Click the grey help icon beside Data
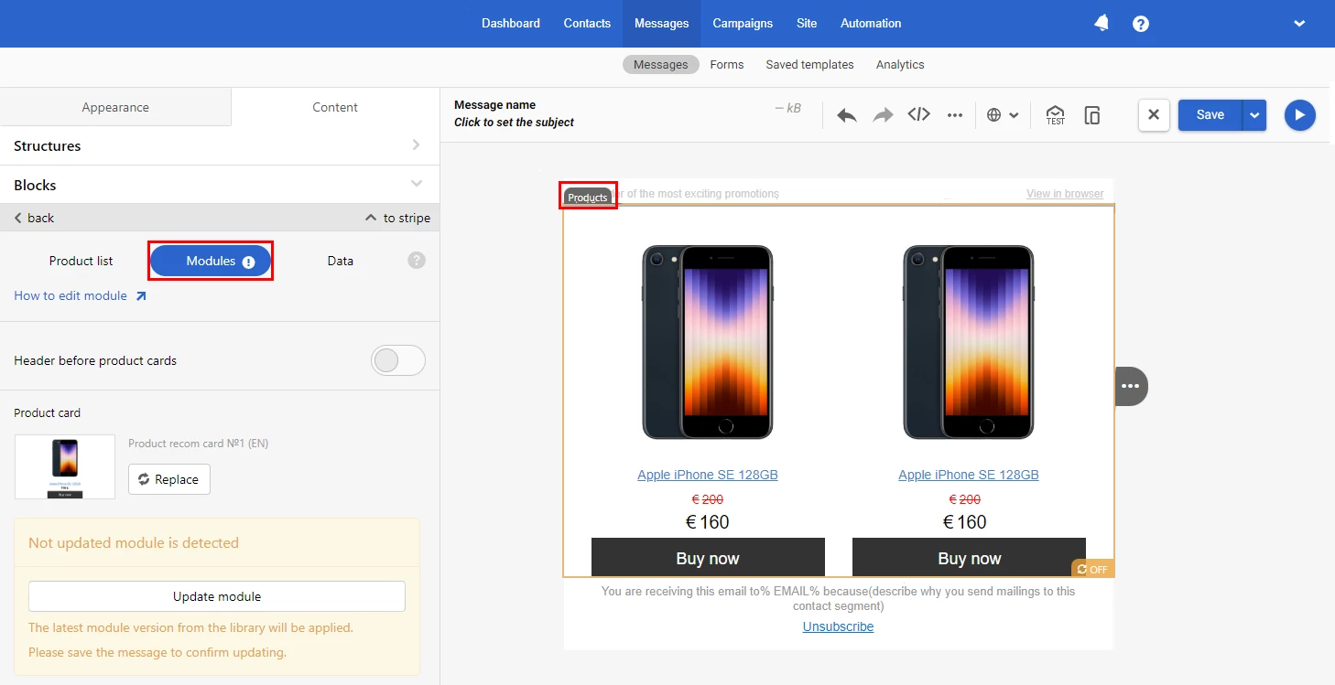The width and height of the screenshot is (1335, 685). [417, 261]
